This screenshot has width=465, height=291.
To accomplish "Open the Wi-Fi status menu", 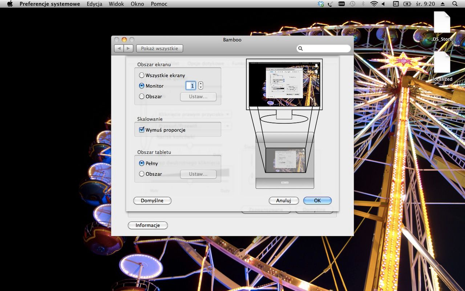I will 374,4.
